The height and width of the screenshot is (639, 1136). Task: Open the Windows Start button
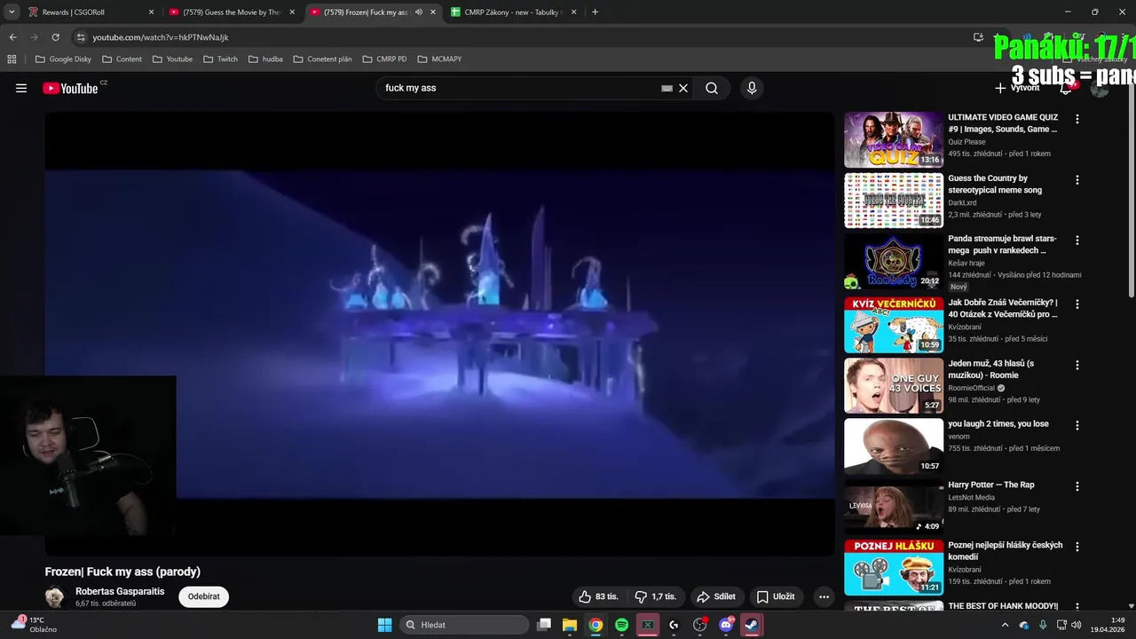pos(384,625)
